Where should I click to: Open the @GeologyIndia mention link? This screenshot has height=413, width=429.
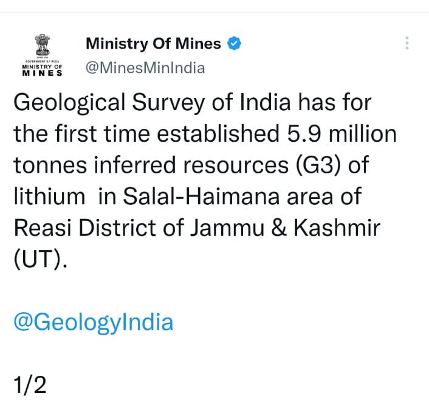coord(93,322)
